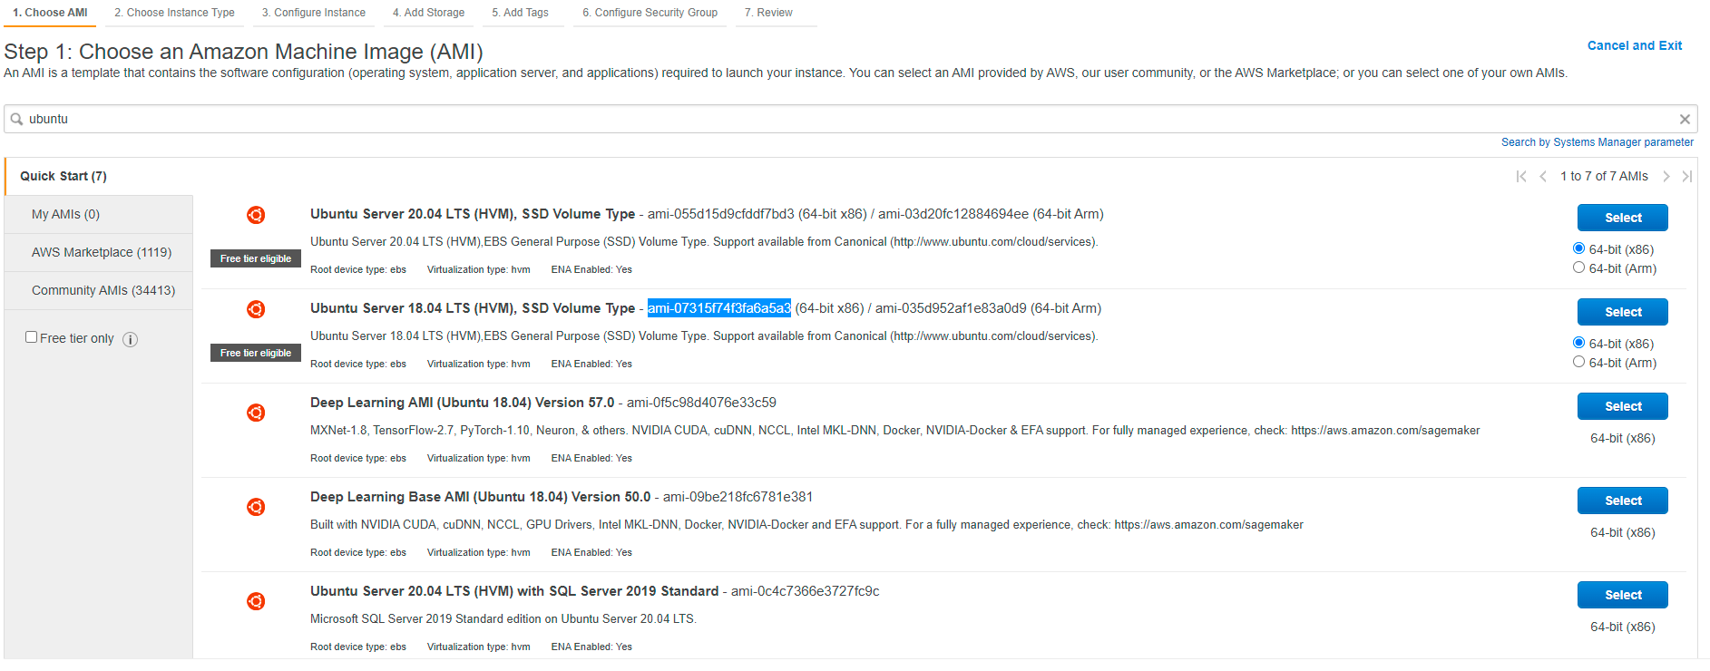
Task: Click Free tier eligible badge for Ubuntu 18.04
Action: (x=256, y=353)
